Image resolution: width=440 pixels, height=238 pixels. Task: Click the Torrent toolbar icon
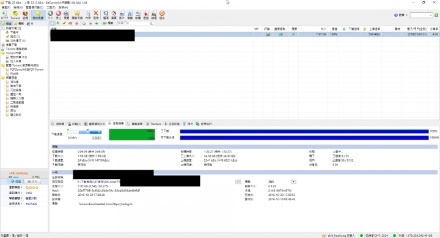pos(15,15)
